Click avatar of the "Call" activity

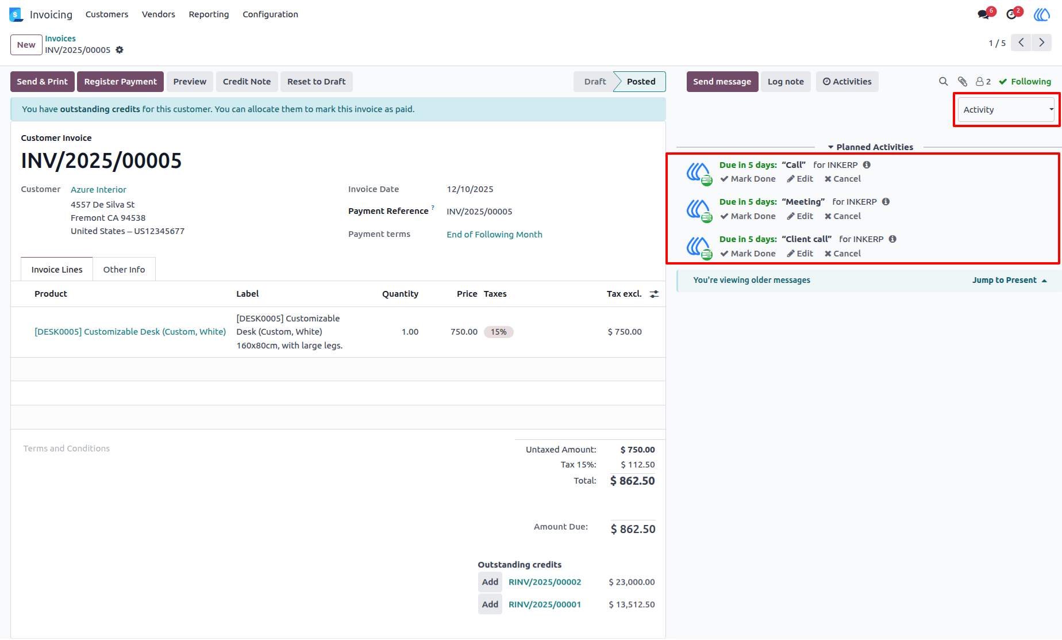pyautogui.click(x=699, y=173)
